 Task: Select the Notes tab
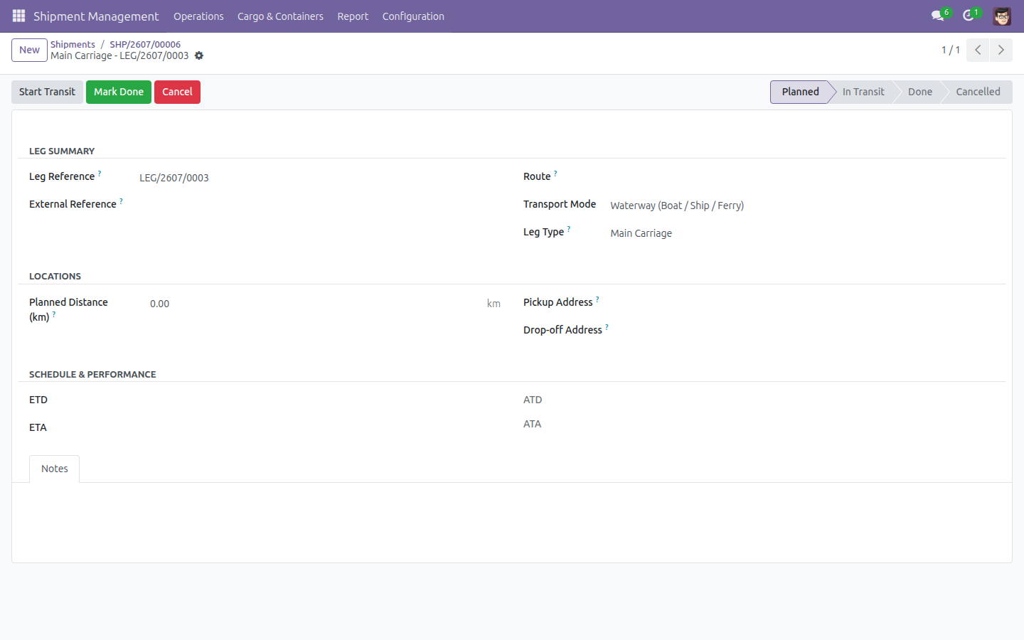55,469
